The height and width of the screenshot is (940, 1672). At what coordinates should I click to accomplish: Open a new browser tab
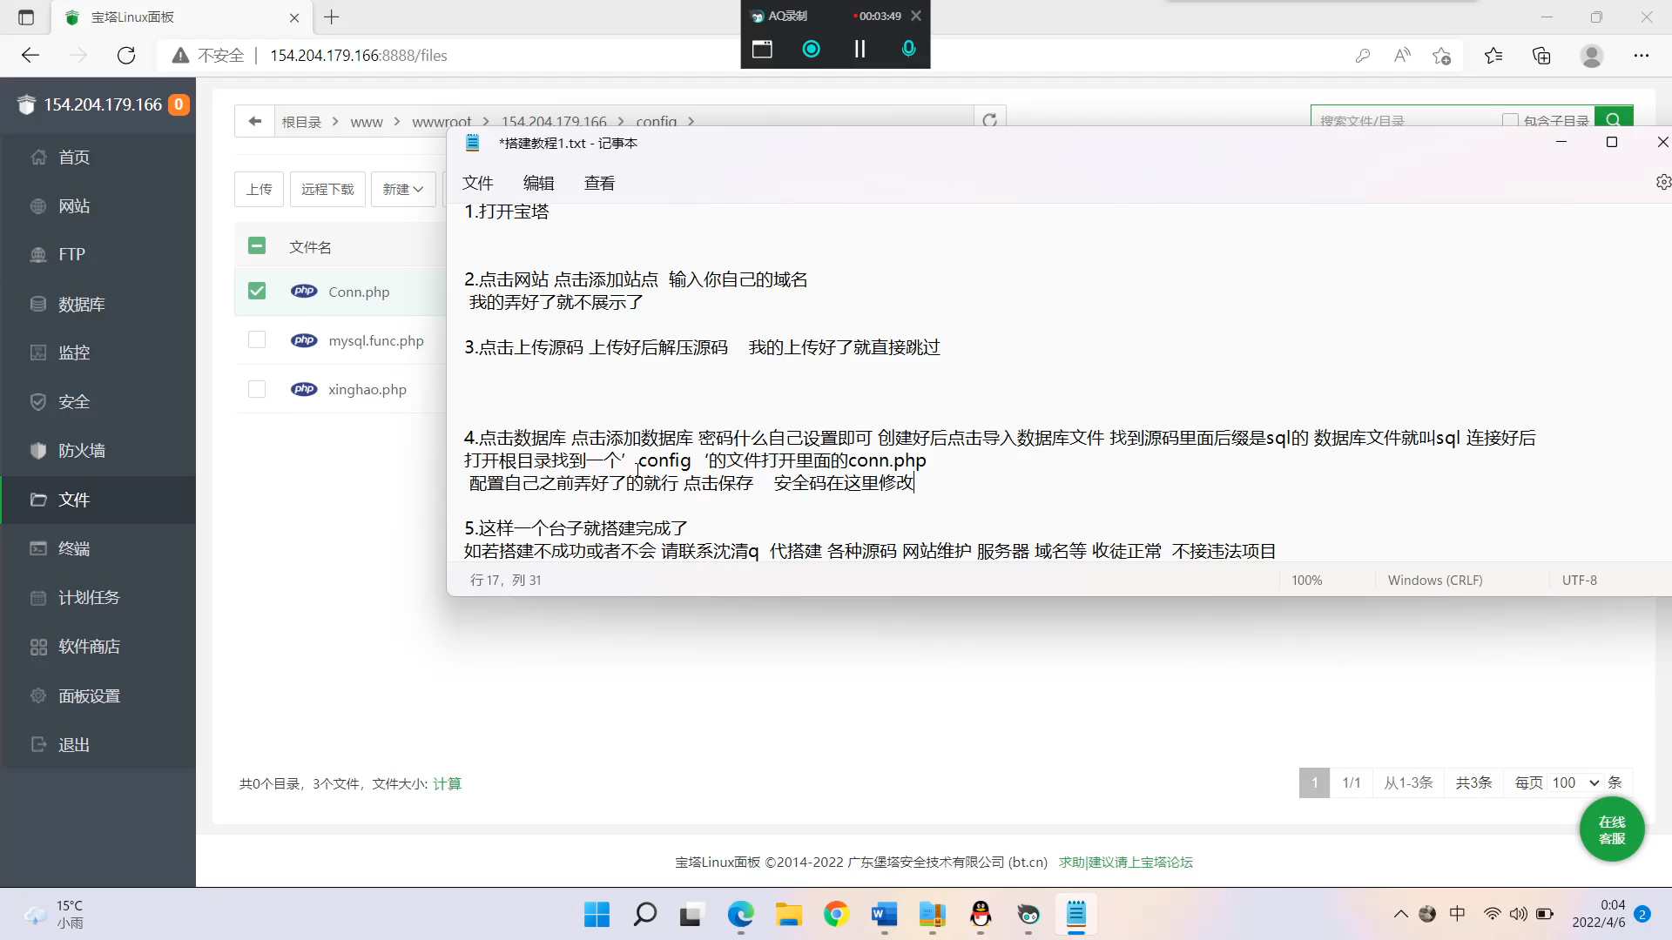[x=332, y=17]
